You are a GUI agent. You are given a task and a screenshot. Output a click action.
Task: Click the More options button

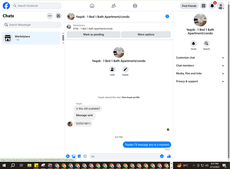(146, 34)
